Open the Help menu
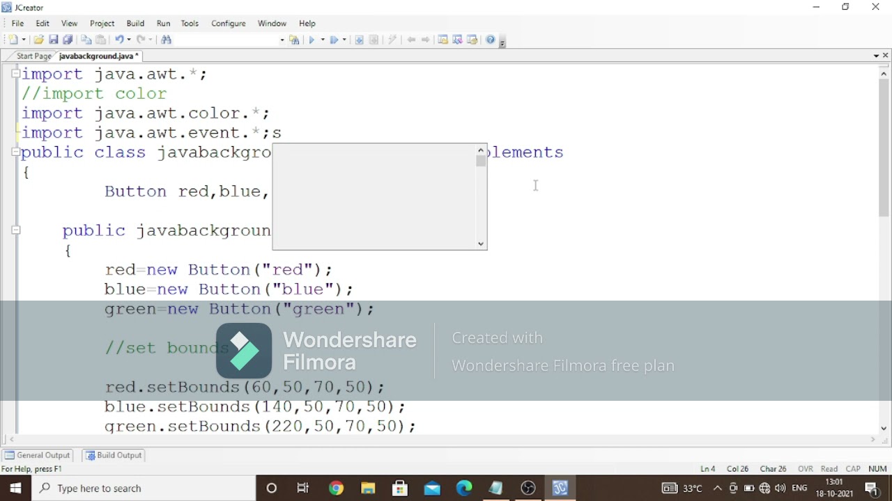This screenshot has width=892, height=501. pos(307,23)
